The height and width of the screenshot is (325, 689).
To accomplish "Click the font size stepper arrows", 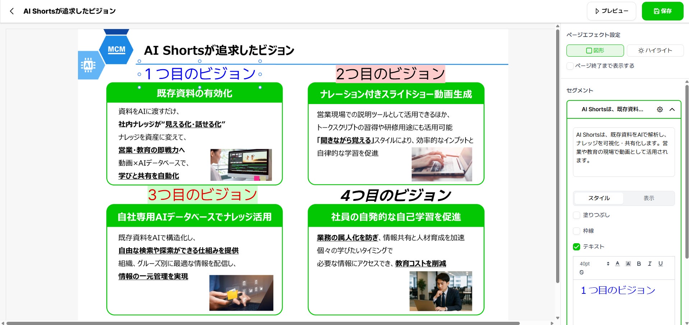I will (608, 264).
